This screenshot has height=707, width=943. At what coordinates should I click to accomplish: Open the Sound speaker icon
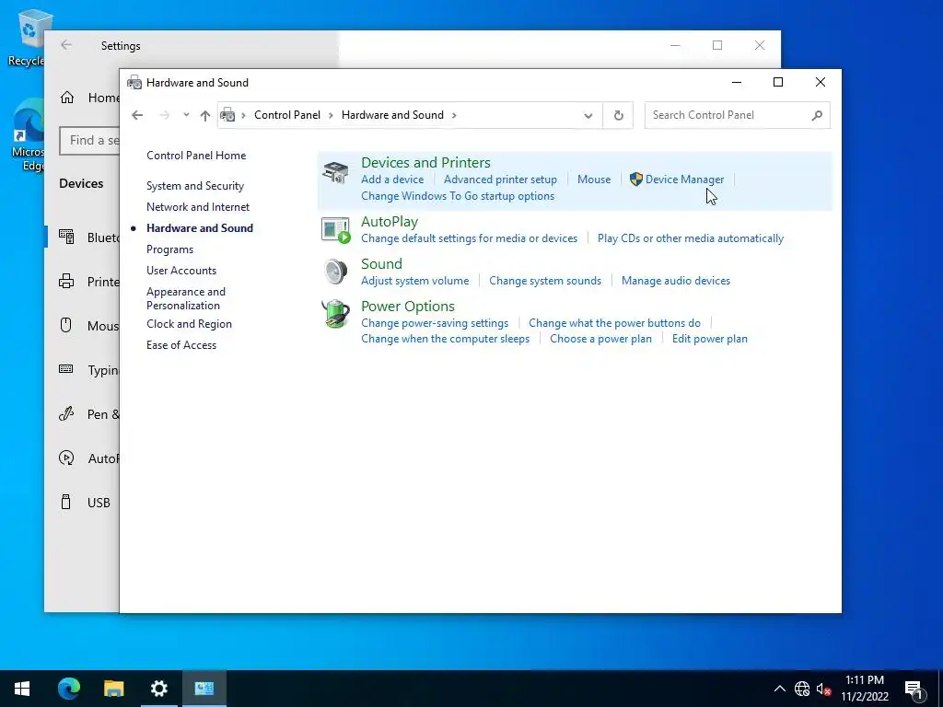[335, 272]
